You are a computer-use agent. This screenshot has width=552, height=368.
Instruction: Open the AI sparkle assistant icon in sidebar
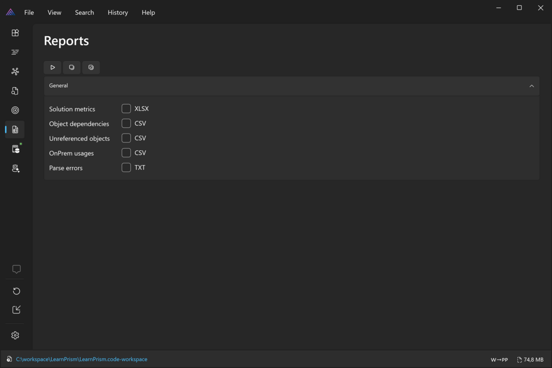pyautogui.click(x=15, y=168)
